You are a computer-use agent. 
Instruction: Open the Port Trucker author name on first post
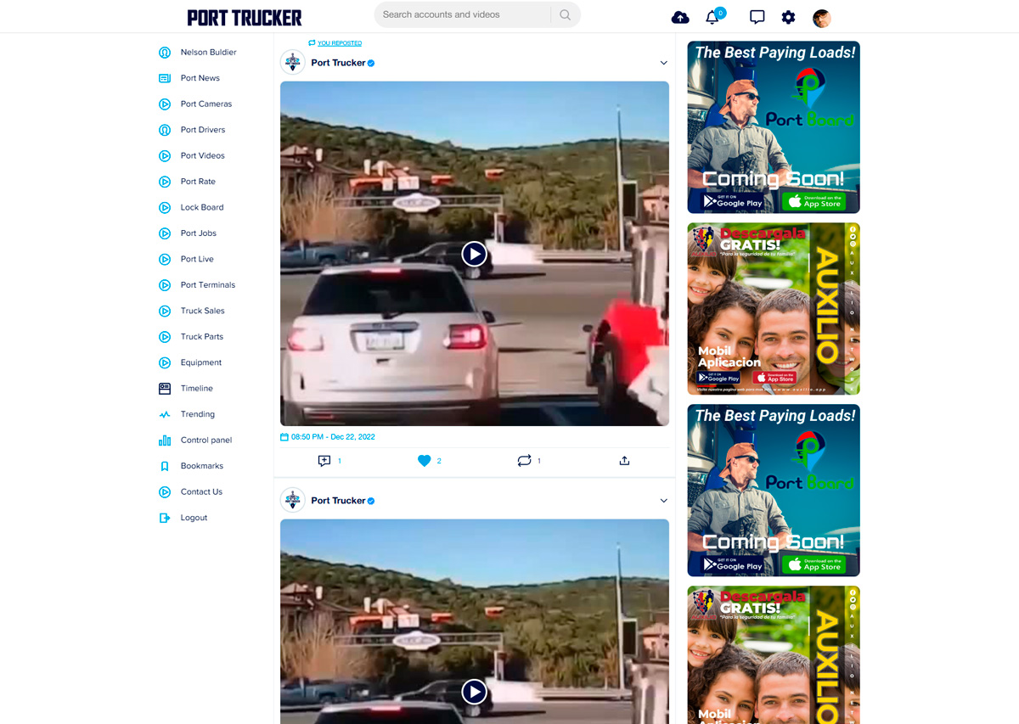point(338,64)
